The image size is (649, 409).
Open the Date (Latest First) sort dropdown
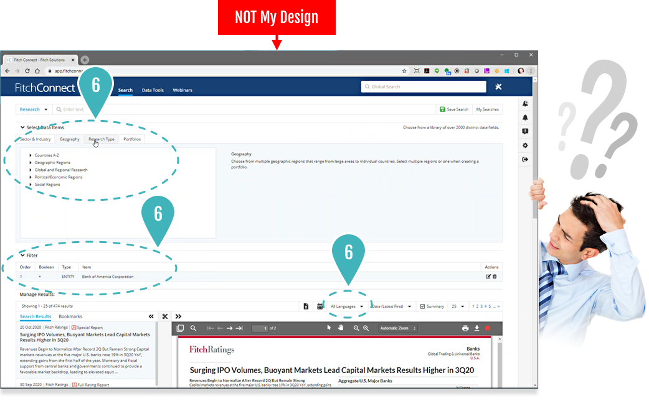tap(392, 306)
